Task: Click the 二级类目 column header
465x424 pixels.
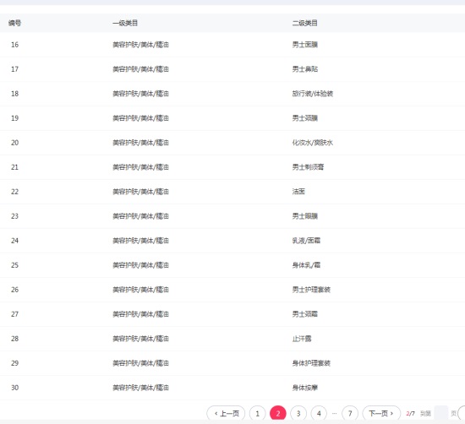Action: point(305,23)
